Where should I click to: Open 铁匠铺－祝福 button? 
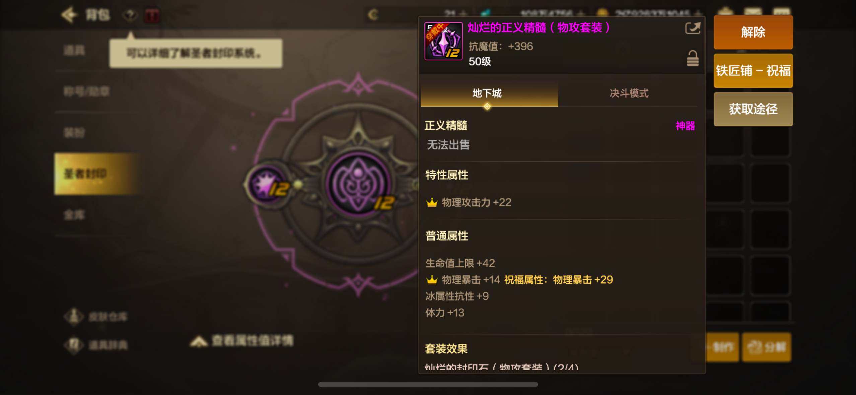[753, 71]
